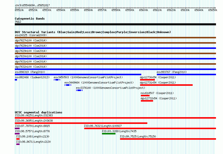The width and height of the screenshot is (223, 154).
Task: Click the 65600k ruler tick label
Action: point(144,10)
